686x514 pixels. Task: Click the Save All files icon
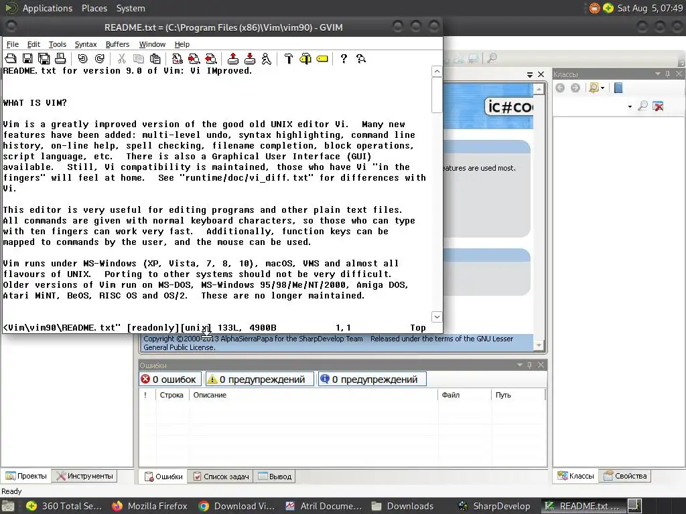pyautogui.click(x=44, y=59)
